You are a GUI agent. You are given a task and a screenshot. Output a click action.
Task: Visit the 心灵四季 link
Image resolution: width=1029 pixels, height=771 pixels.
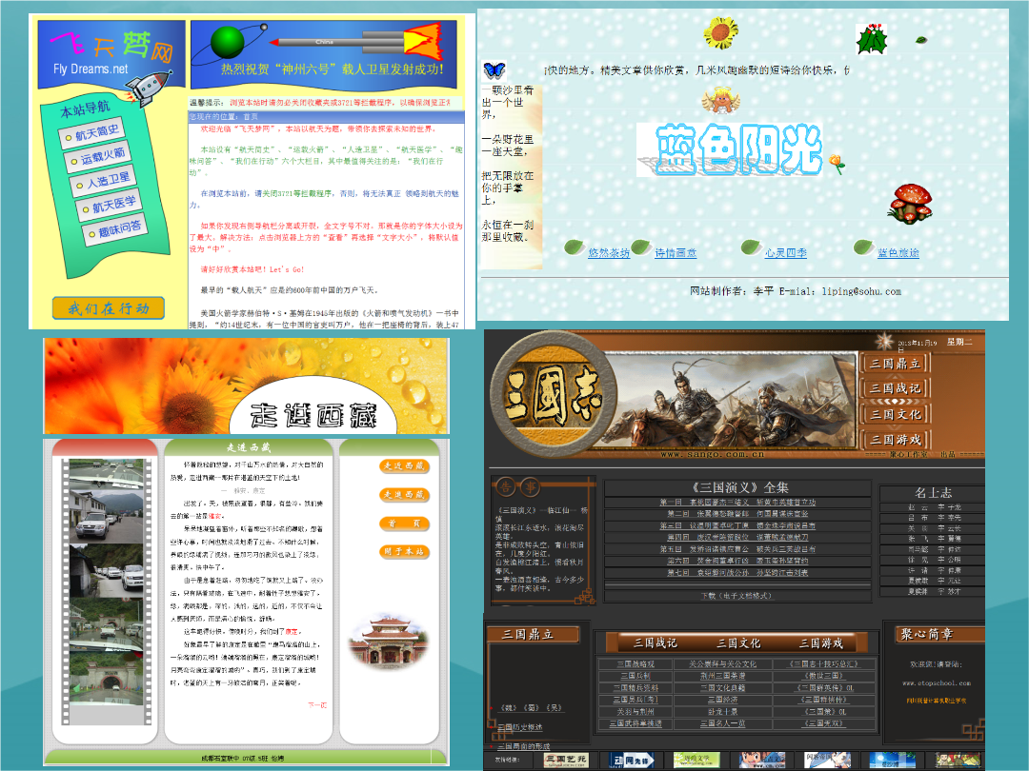785,253
